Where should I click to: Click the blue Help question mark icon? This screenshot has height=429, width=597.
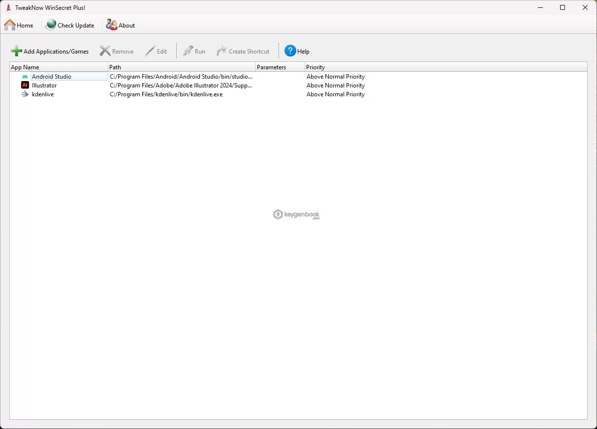tap(290, 51)
